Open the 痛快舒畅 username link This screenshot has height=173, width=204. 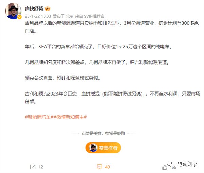34,9
